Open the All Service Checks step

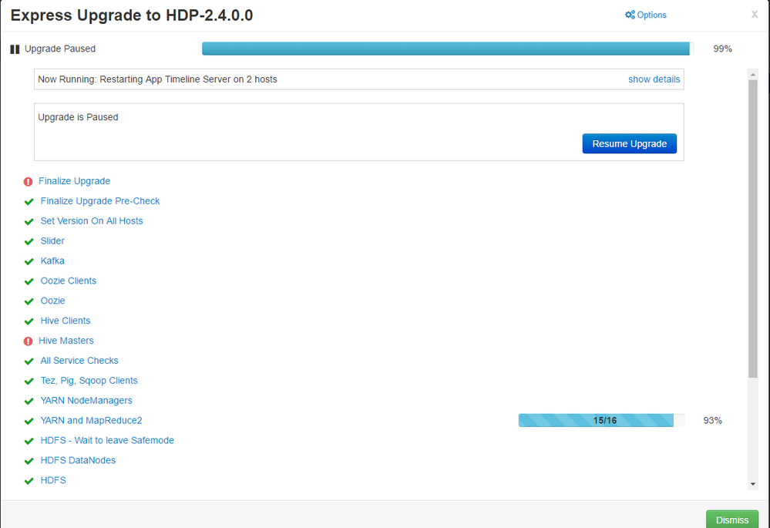79,361
